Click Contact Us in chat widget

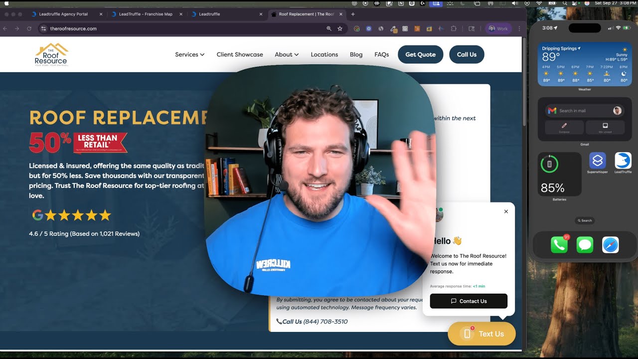pos(469,301)
